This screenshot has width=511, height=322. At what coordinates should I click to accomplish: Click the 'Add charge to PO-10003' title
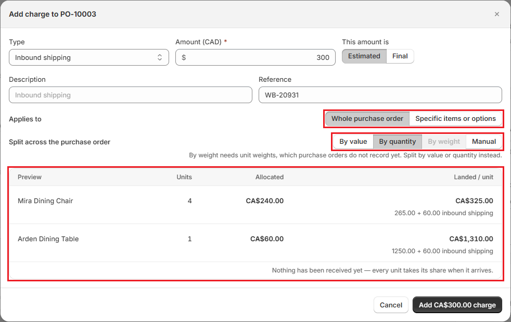click(53, 14)
